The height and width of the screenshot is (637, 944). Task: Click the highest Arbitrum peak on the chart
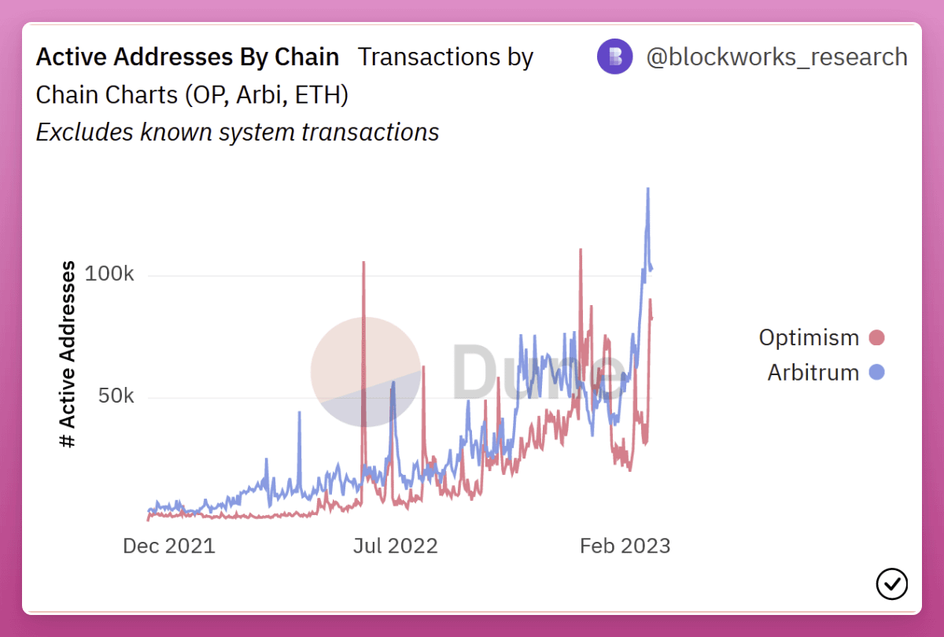coord(647,190)
